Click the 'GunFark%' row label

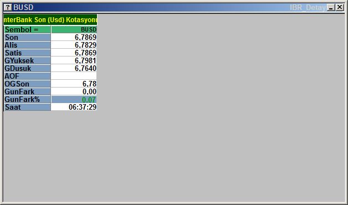pos(28,99)
